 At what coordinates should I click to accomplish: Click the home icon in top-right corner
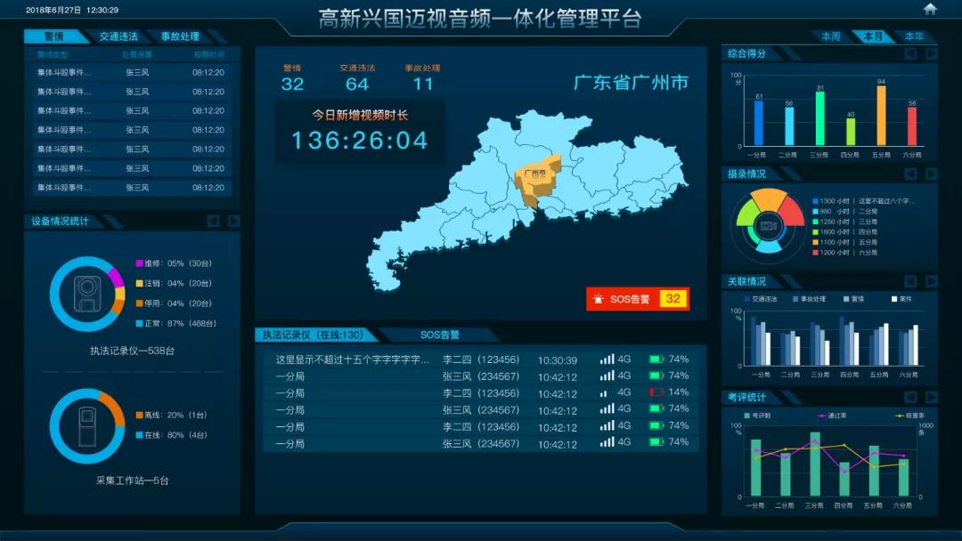(930, 9)
